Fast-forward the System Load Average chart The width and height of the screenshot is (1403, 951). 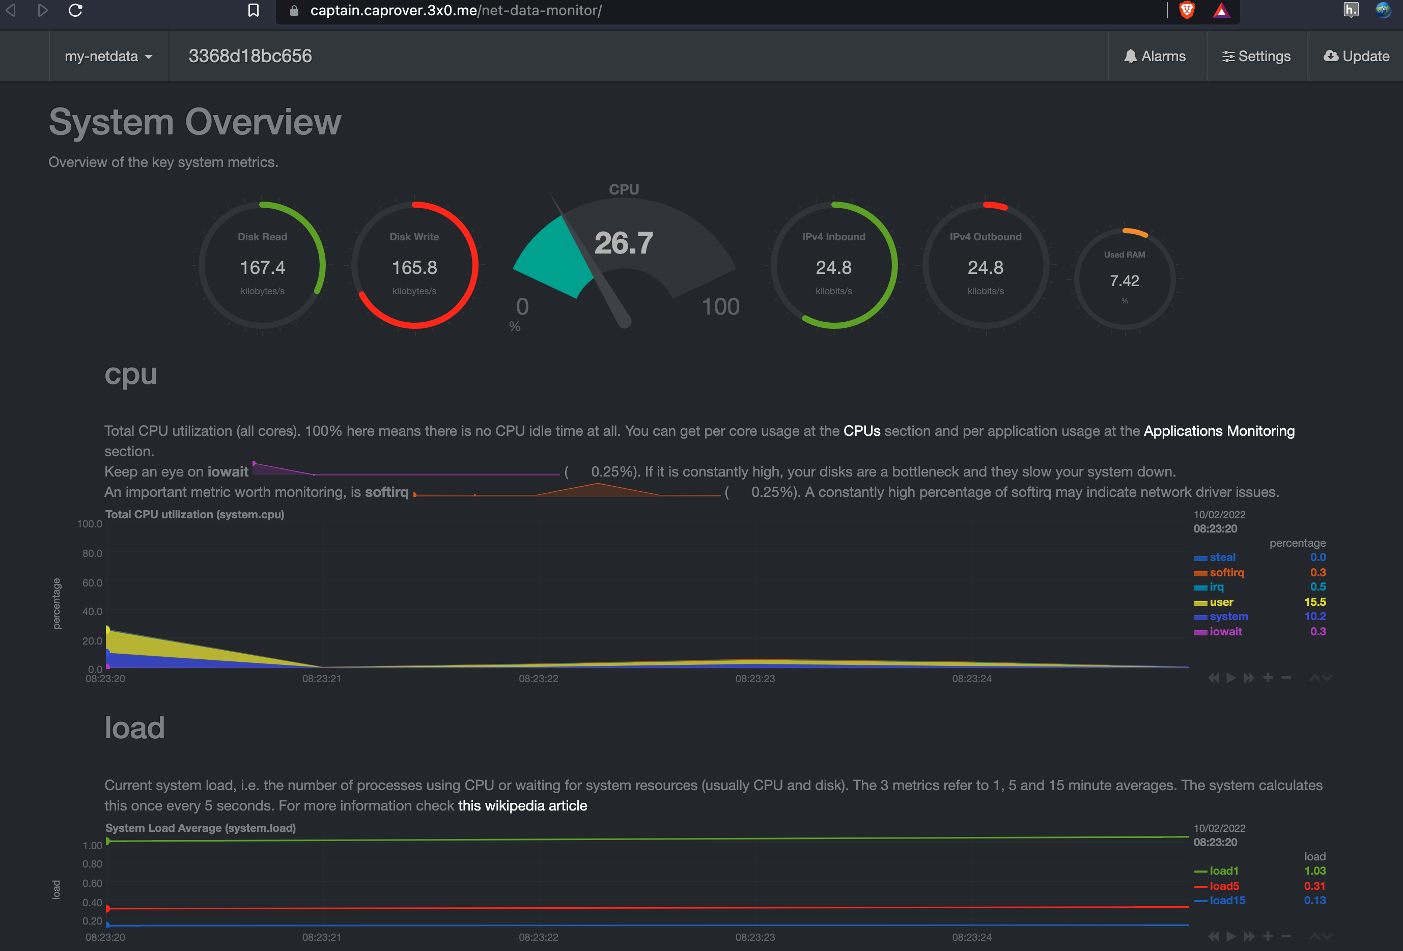point(1249,936)
